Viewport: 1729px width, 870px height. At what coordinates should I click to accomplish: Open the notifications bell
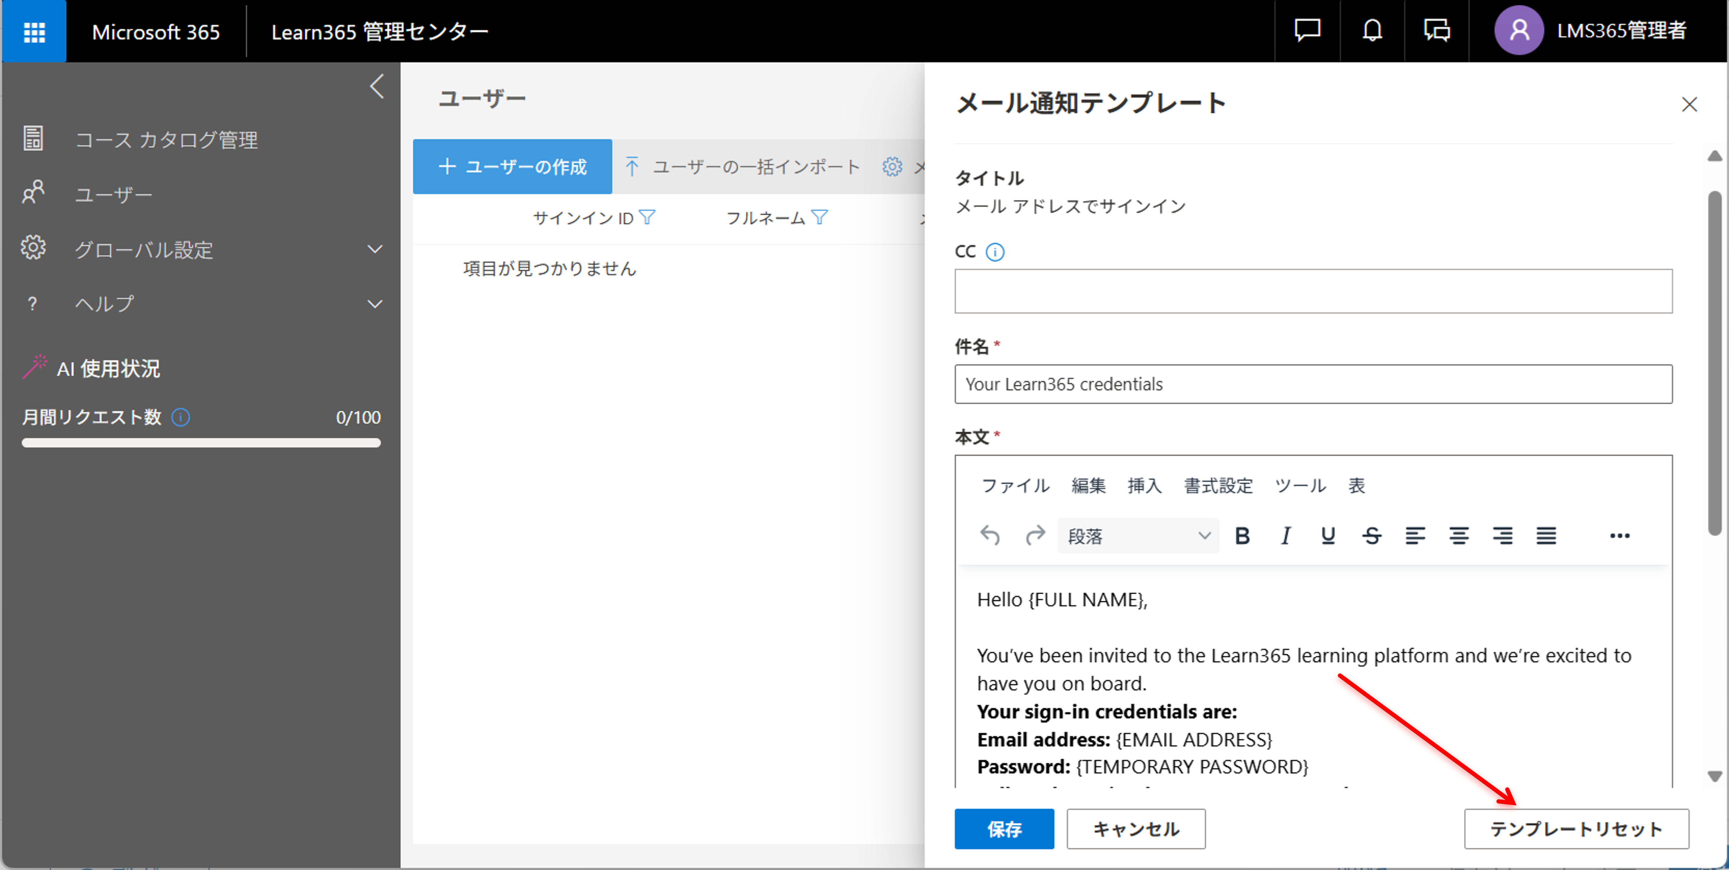(x=1372, y=31)
